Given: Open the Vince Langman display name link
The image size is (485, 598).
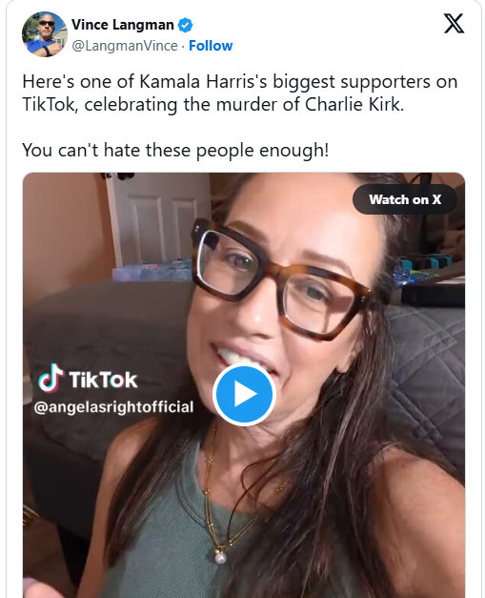Looking at the screenshot, I should [x=122, y=25].
